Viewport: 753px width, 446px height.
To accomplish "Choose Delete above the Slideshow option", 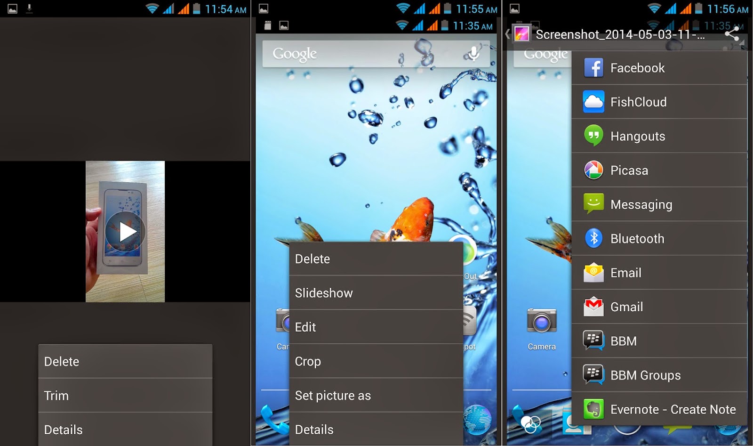I will 376,259.
